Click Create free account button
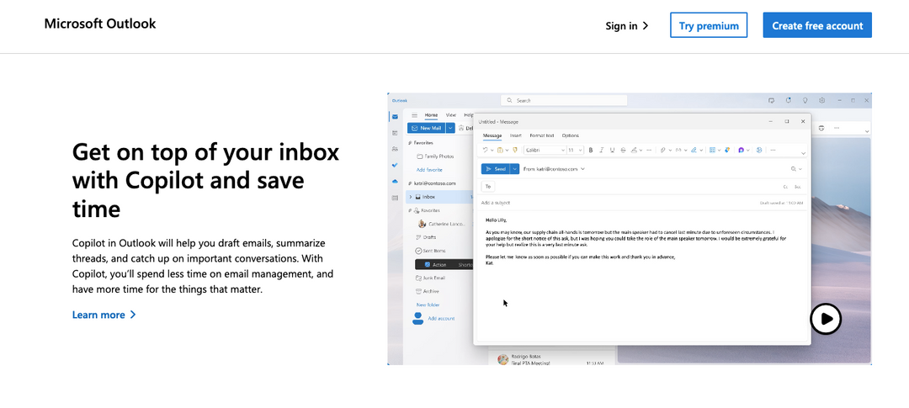Image resolution: width=909 pixels, height=408 pixels. click(x=817, y=25)
